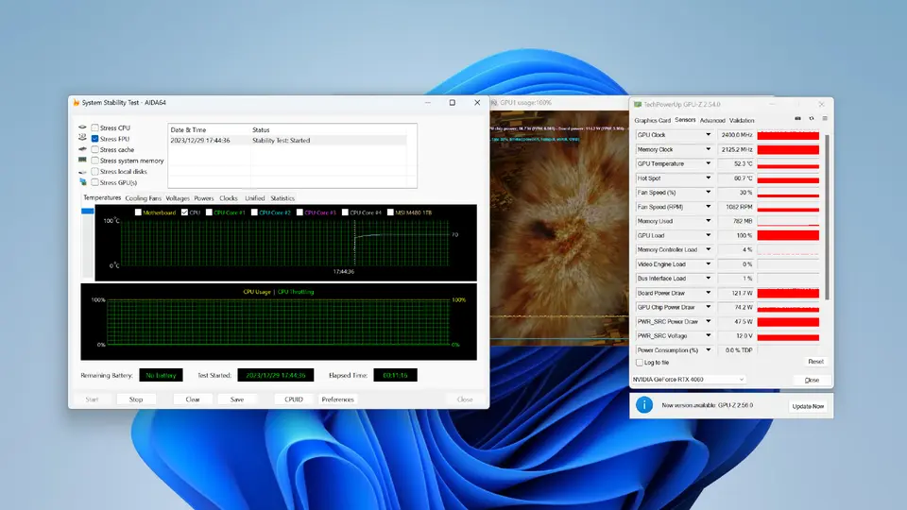Switch to the Unified tab
Viewport: 907px width, 510px height.
[254, 197]
